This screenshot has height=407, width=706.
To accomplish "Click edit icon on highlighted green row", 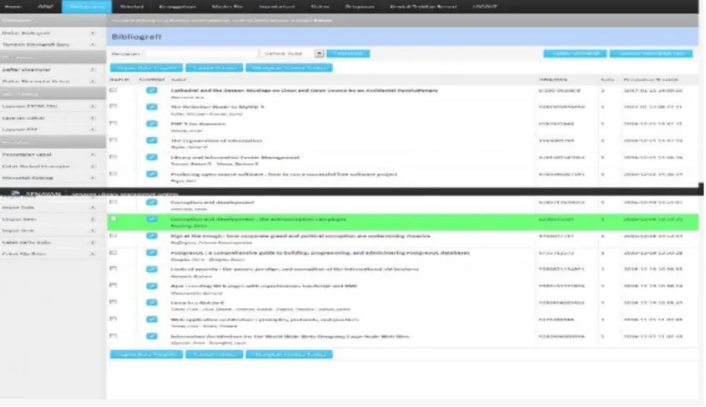I will pyautogui.click(x=152, y=219).
